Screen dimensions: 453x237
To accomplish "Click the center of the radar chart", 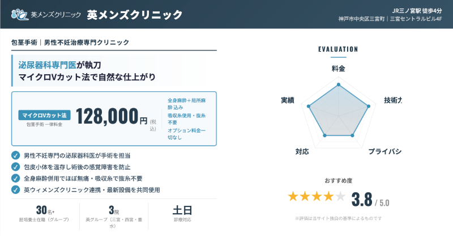I will click(338, 115).
